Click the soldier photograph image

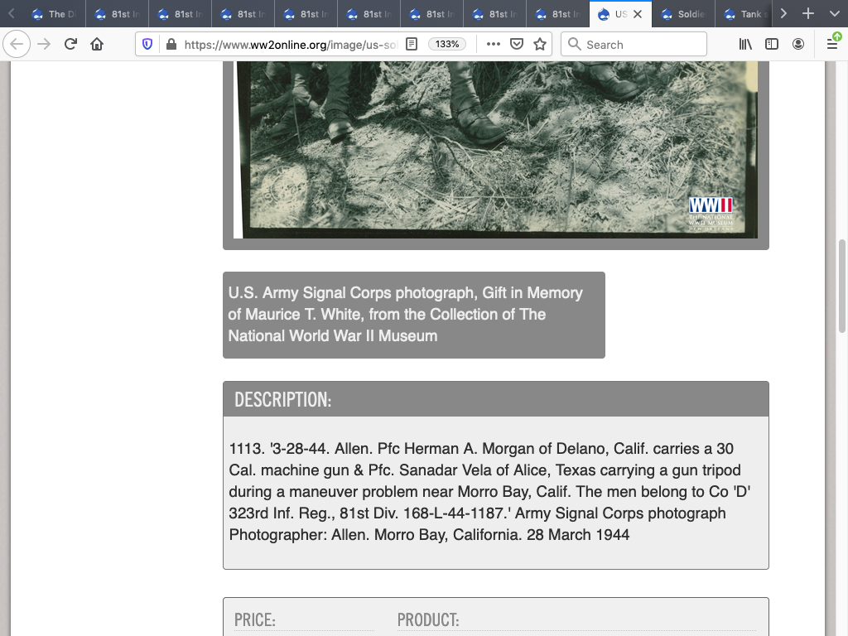(x=495, y=149)
